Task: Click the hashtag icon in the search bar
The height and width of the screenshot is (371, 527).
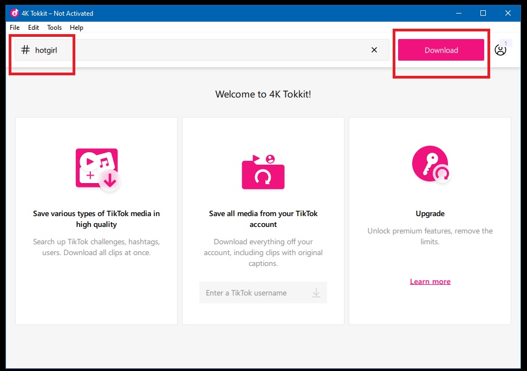Action: 25,50
